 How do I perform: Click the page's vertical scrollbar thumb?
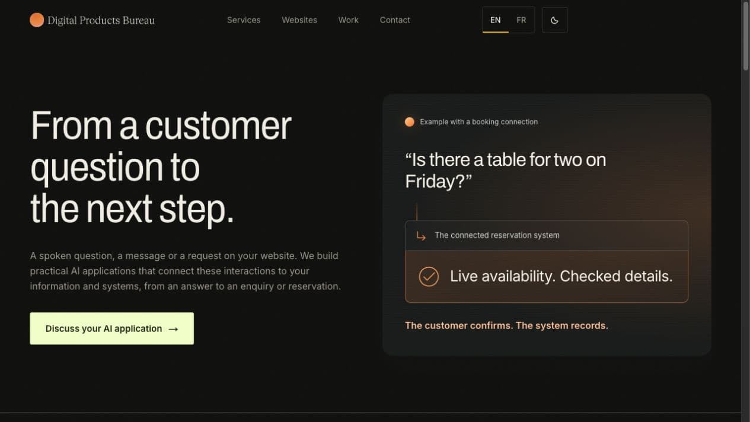[746, 37]
